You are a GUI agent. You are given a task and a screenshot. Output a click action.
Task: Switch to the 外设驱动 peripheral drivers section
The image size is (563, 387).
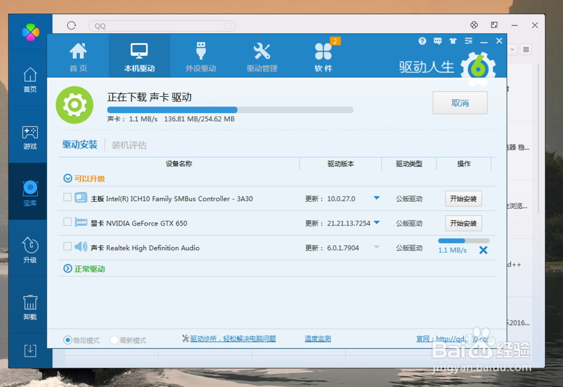pos(201,55)
